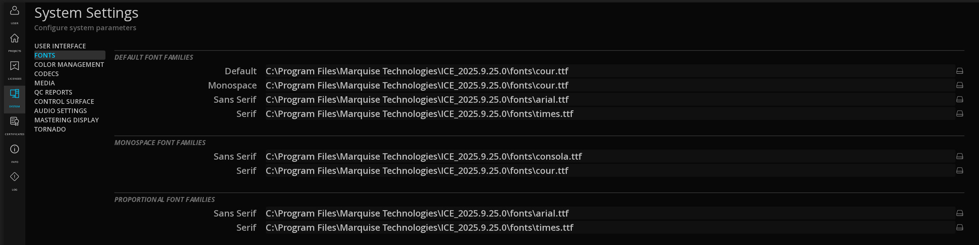This screenshot has height=245, width=979.
Task: Open the Licenses sidebar icon
Action: click(x=15, y=66)
